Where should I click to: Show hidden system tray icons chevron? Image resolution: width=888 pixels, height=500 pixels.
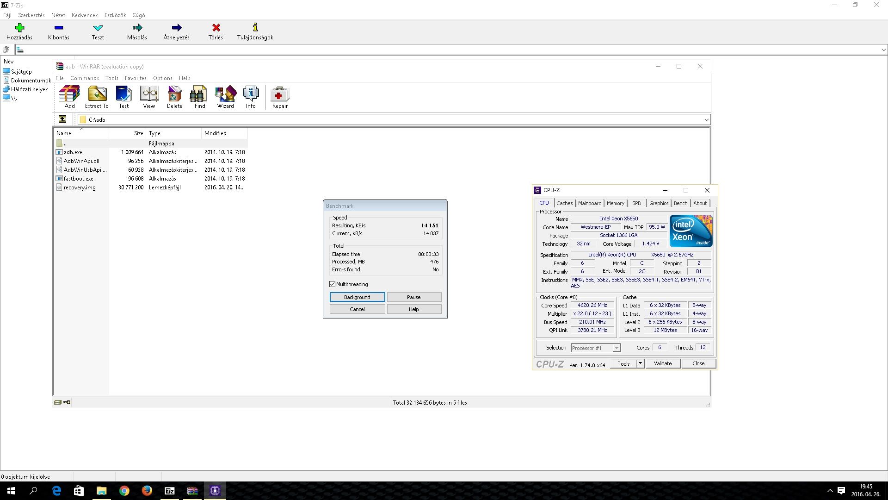point(830,491)
